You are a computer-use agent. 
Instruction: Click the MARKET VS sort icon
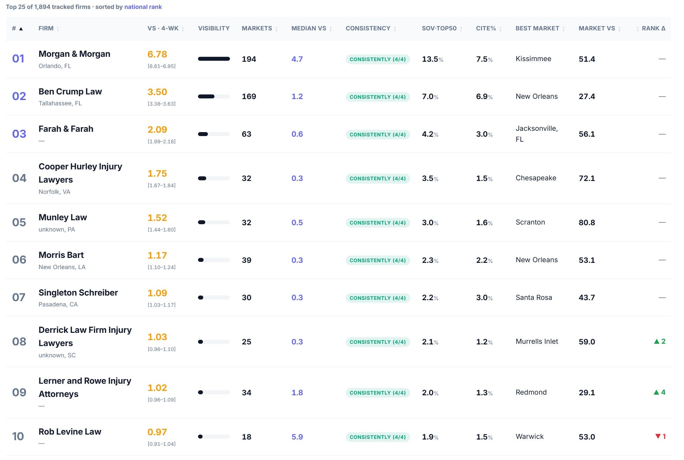pyautogui.click(x=619, y=29)
